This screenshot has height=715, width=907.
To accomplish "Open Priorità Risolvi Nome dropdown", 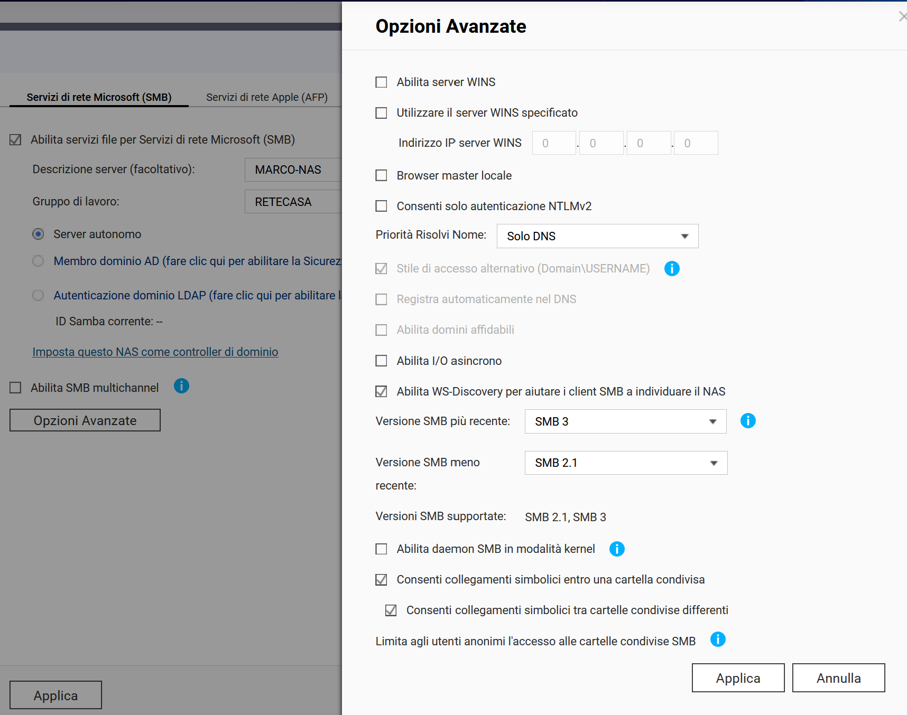I will pyautogui.click(x=597, y=236).
